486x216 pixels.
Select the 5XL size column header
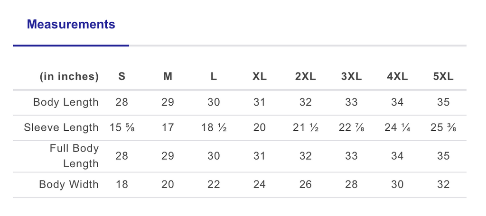tap(443, 76)
